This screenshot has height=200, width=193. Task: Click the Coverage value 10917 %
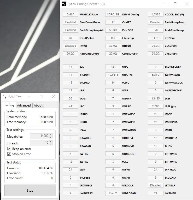tap(47, 173)
